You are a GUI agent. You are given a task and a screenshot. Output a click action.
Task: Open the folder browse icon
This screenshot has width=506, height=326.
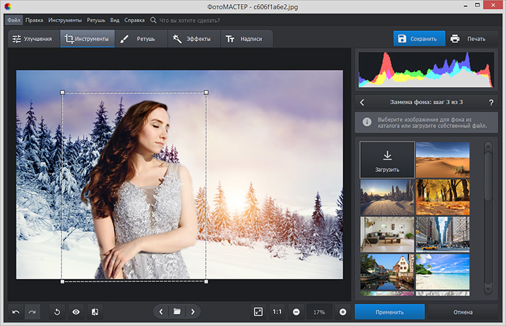coord(177,312)
